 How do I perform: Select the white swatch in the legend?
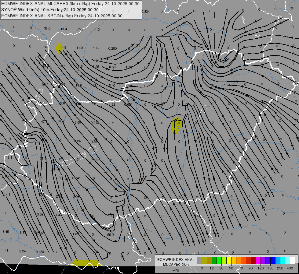click(293, 261)
